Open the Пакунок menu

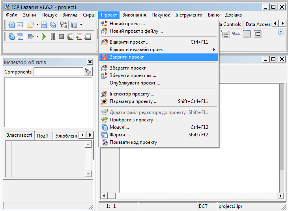[161, 15]
